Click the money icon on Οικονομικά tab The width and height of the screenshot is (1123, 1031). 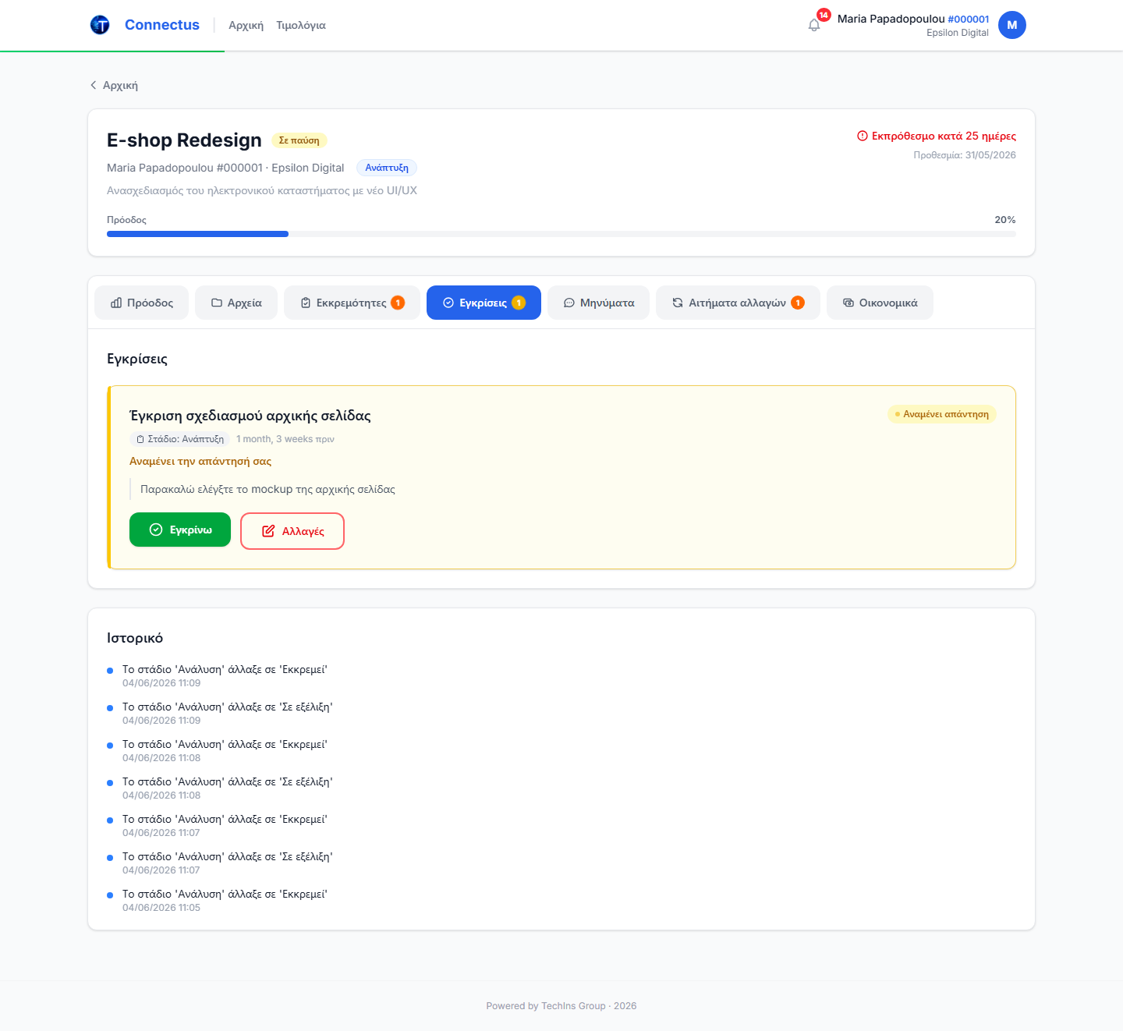pyautogui.click(x=848, y=303)
